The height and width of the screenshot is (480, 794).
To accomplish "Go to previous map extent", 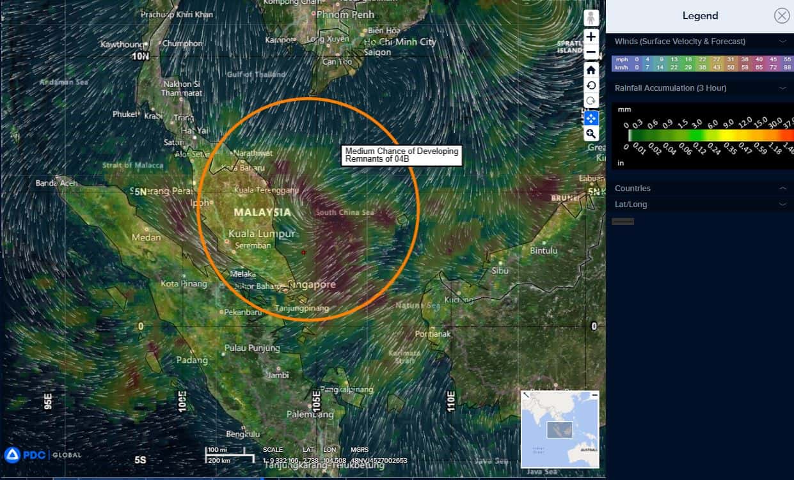I will click(x=591, y=86).
